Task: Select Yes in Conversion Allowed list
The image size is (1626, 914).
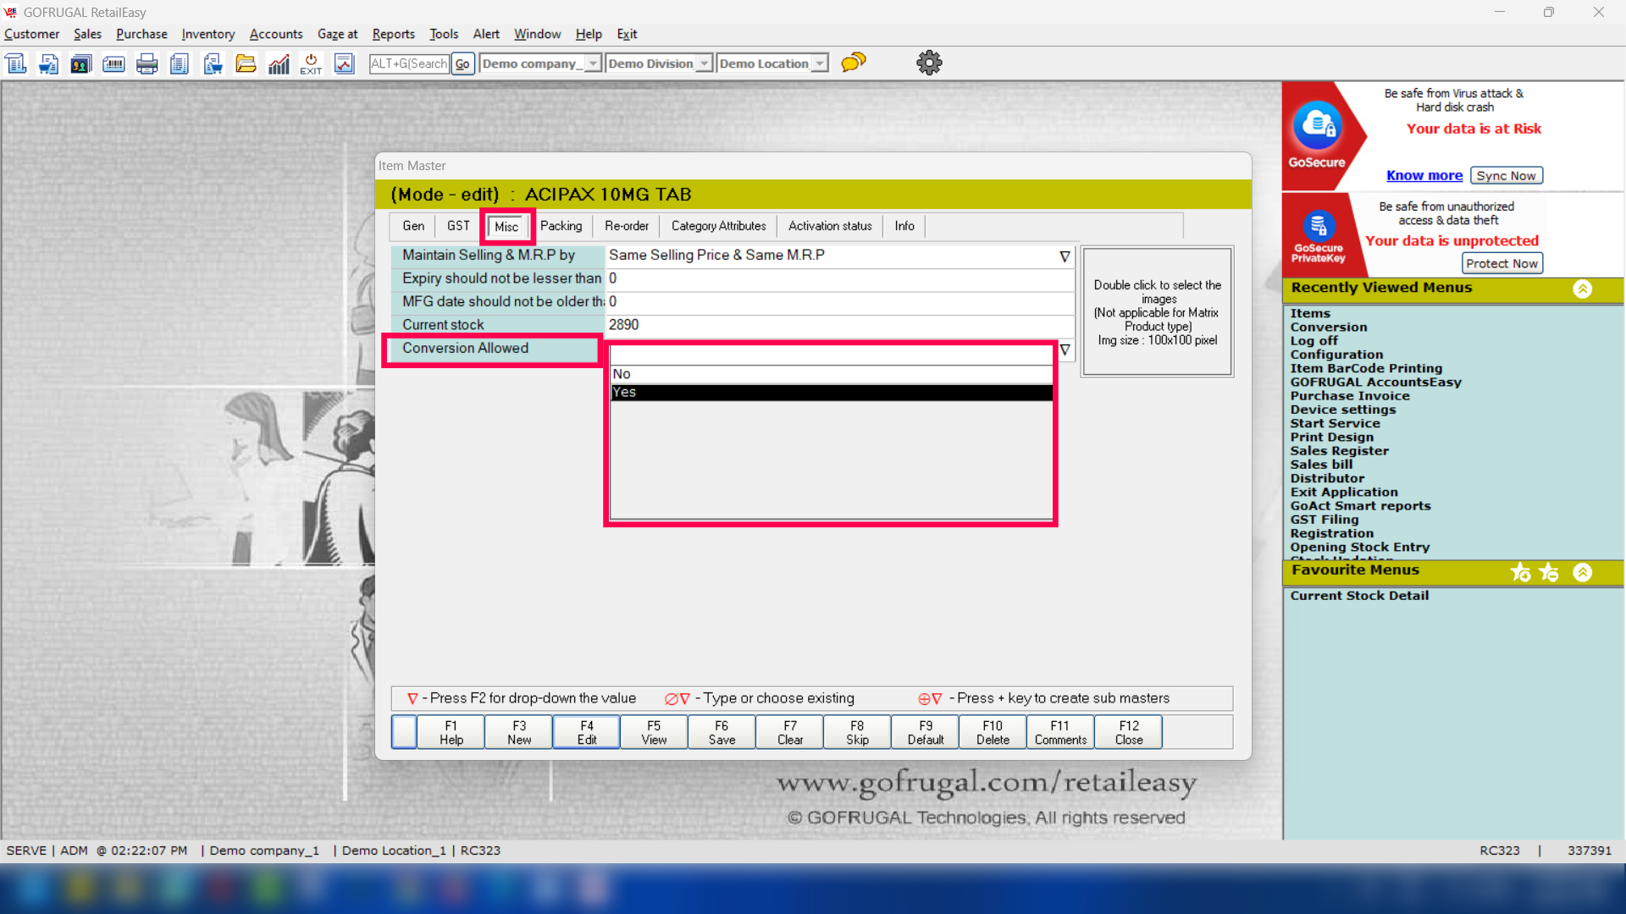Action: click(x=830, y=393)
